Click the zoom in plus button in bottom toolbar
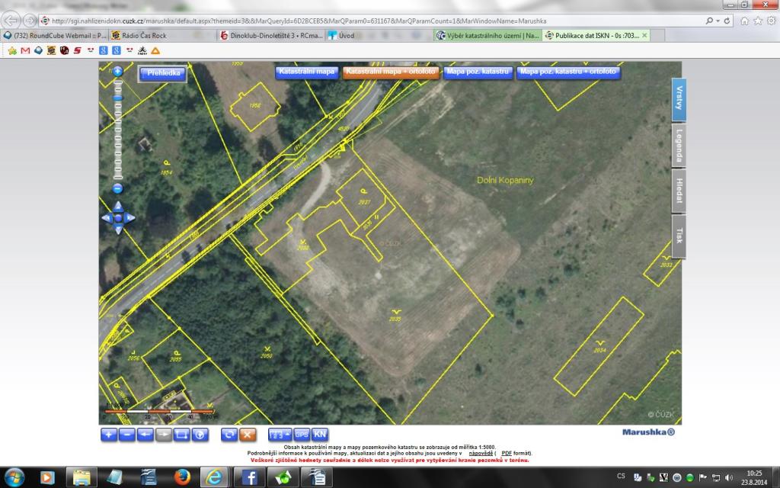The image size is (780, 488). (108, 435)
